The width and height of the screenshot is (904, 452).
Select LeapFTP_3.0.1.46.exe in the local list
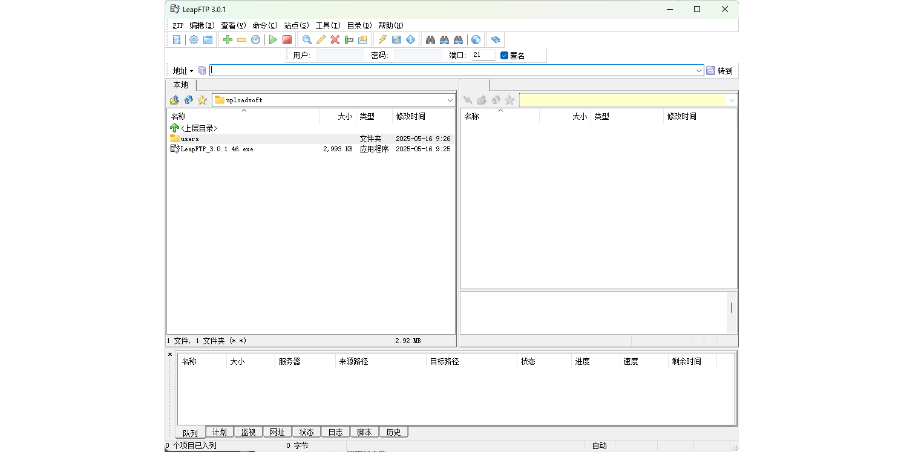[x=217, y=149]
